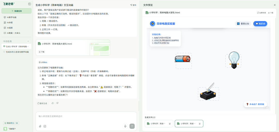279x132 pixels.
Task: Click the switch's right orange terminal
Action: (215, 94)
